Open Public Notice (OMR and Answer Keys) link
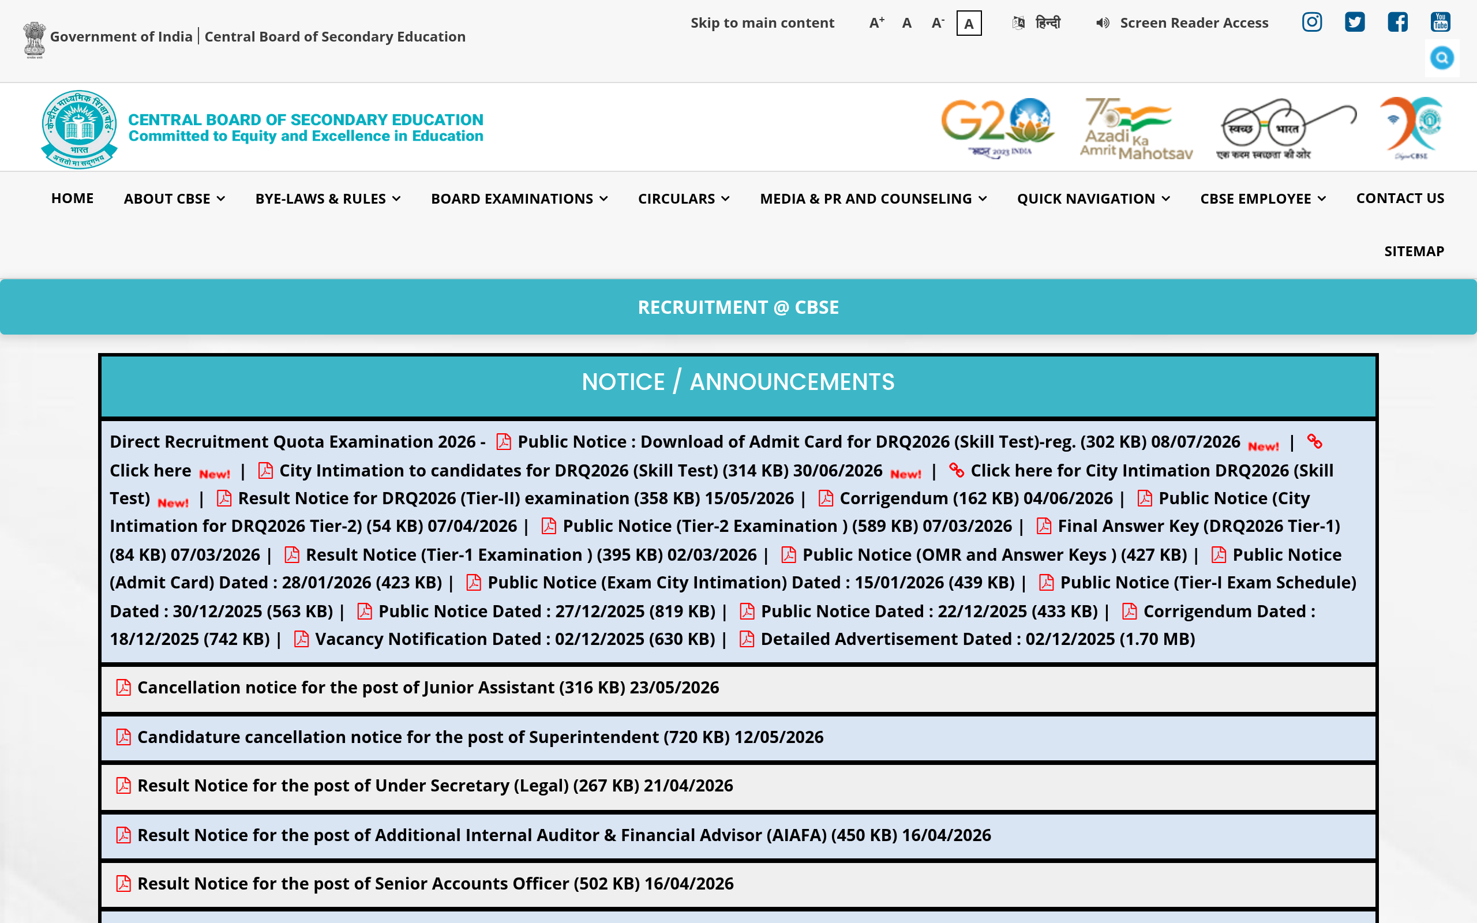The height and width of the screenshot is (923, 1477). tap(995, 554)
